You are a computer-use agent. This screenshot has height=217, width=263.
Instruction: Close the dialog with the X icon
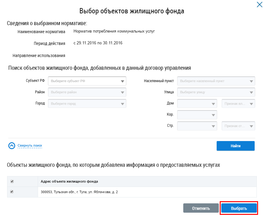click(x=259, y=5)
